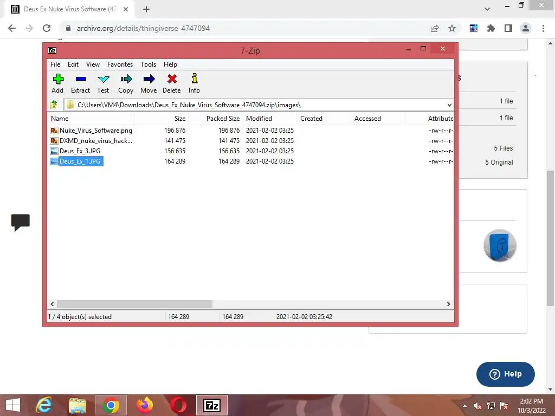Run the Test archive tool
Image resolution: width=555 pixels, height=416 pixels.
click(x=103, y=83)
